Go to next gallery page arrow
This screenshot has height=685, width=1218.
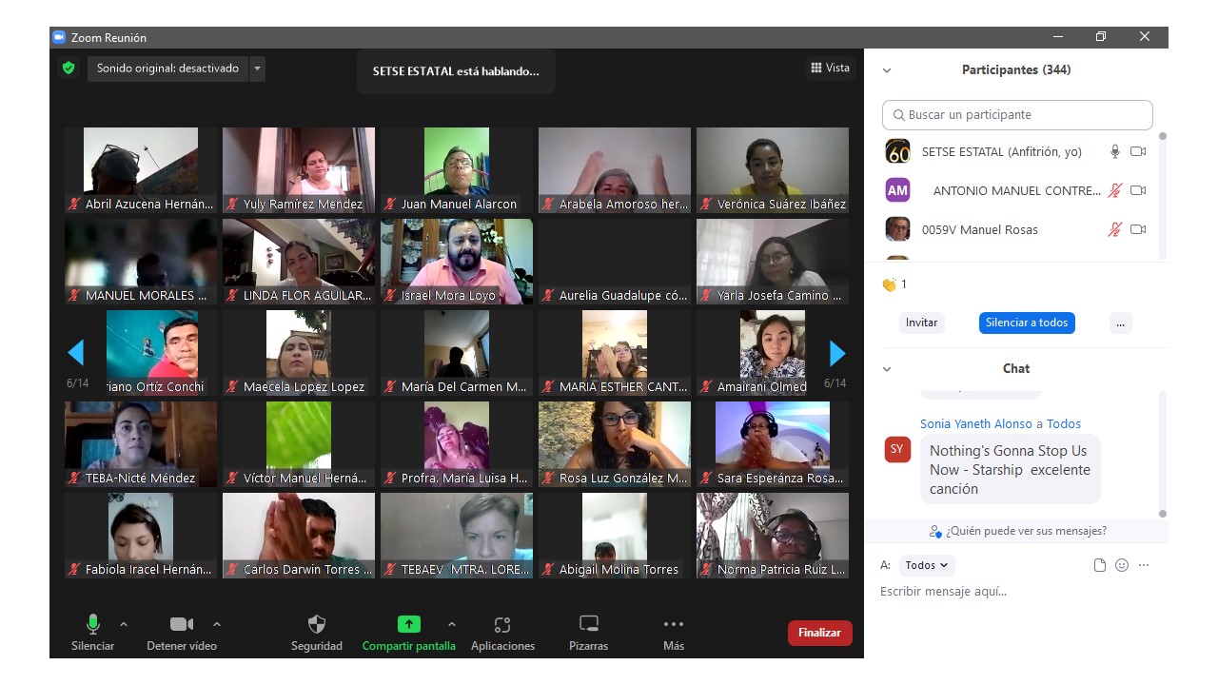tap(837, 353)
